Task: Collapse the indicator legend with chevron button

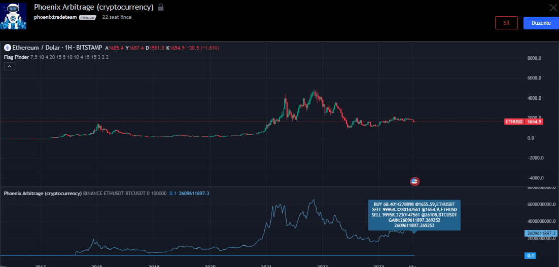Action: tap(9, 66)
